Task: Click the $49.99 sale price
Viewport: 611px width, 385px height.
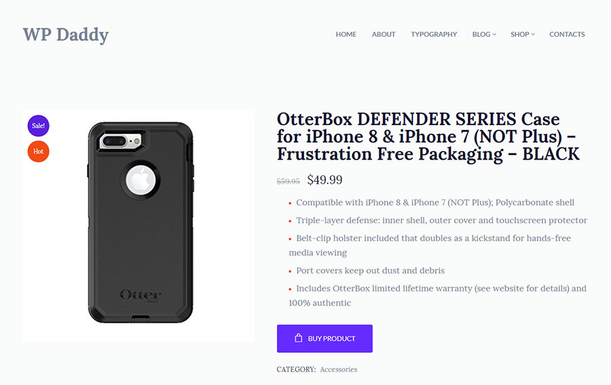Action: [325, 180]
